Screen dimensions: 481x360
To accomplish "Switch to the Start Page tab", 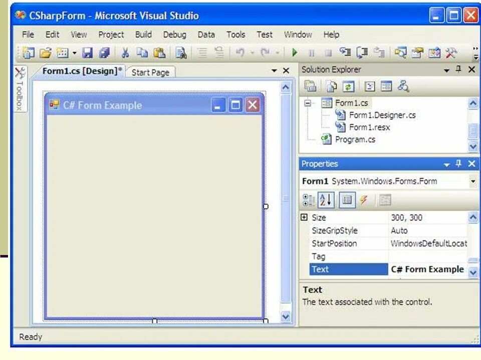I will [150, 72].
